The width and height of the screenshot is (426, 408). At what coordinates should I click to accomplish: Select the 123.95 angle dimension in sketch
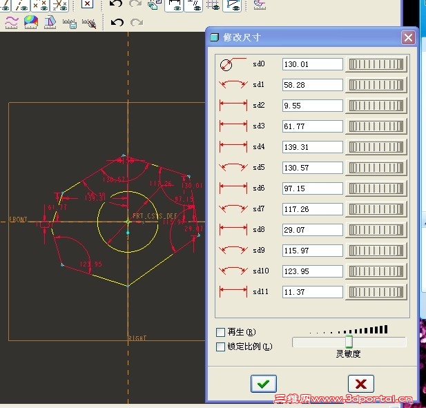[x=90, y=264]
